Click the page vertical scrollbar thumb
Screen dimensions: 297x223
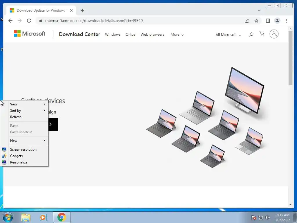pos(290,58)
